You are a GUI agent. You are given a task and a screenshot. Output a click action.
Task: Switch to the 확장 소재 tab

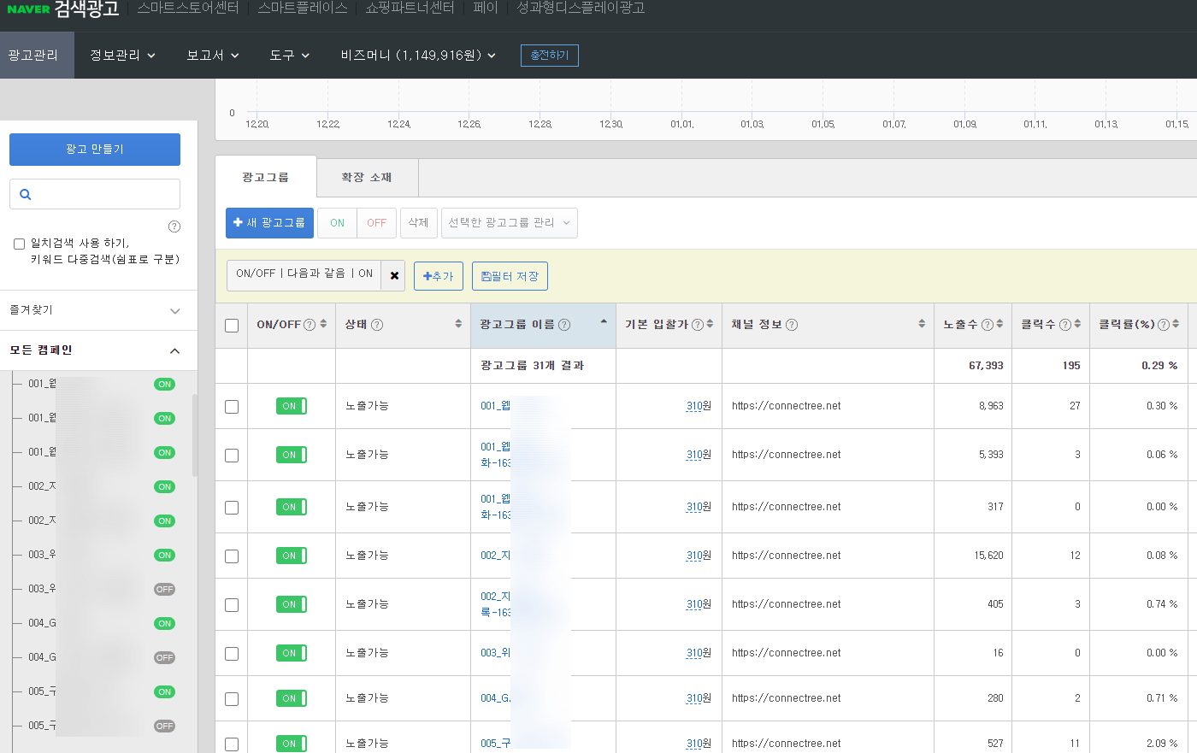click(367, 178)
